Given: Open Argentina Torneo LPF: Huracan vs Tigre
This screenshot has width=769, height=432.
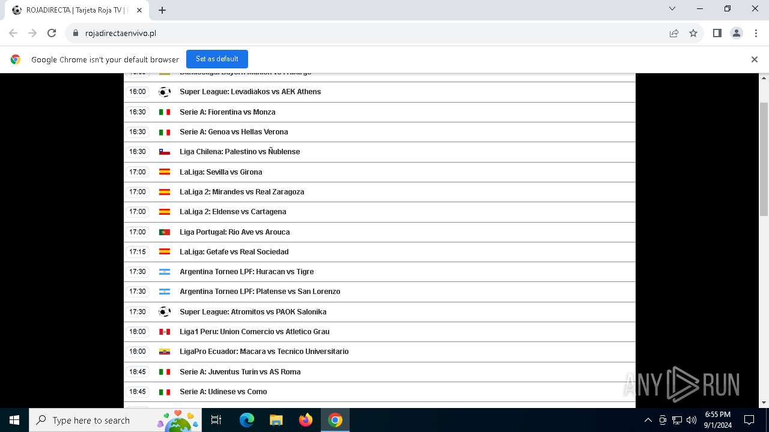Looking at the screenshot, I should tap(380, 272).
